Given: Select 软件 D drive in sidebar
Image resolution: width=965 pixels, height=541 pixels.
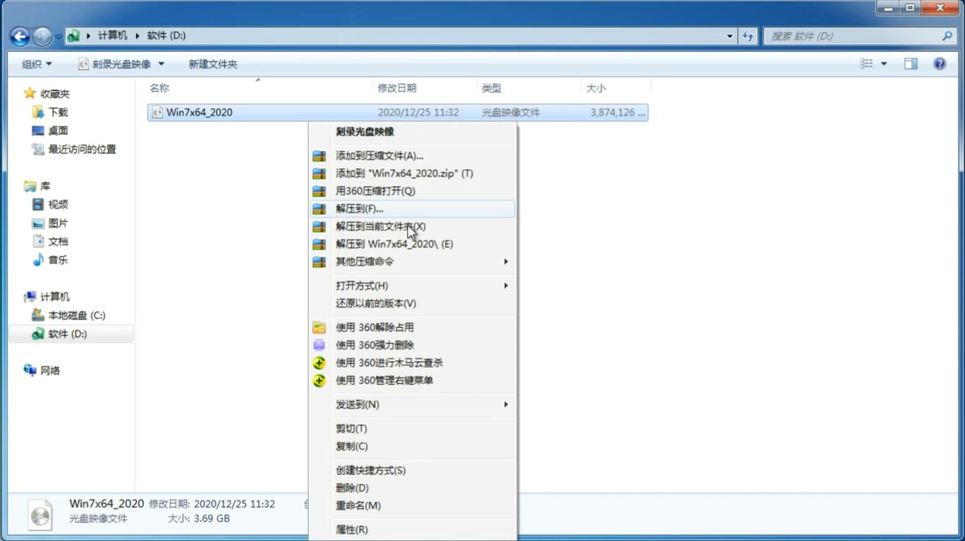Looking at the screenshot, I should click(x=66, y=333).
